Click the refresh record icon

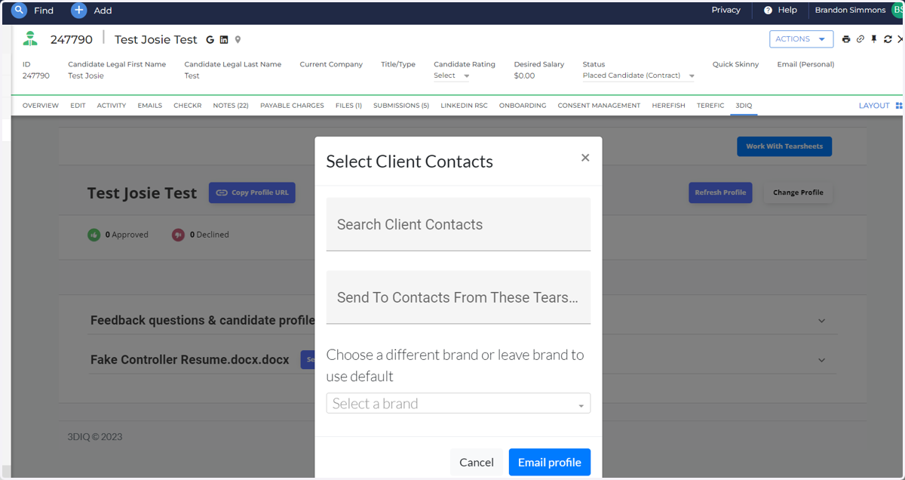pyautogui.click(x=888, y=39)
